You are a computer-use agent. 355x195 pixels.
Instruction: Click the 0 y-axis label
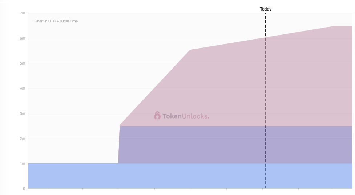[x=24, y=189]
